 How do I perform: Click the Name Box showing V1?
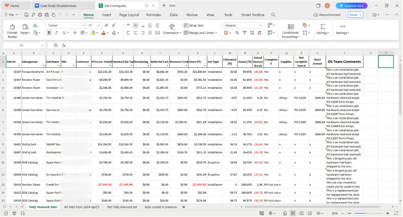point(21,45)
